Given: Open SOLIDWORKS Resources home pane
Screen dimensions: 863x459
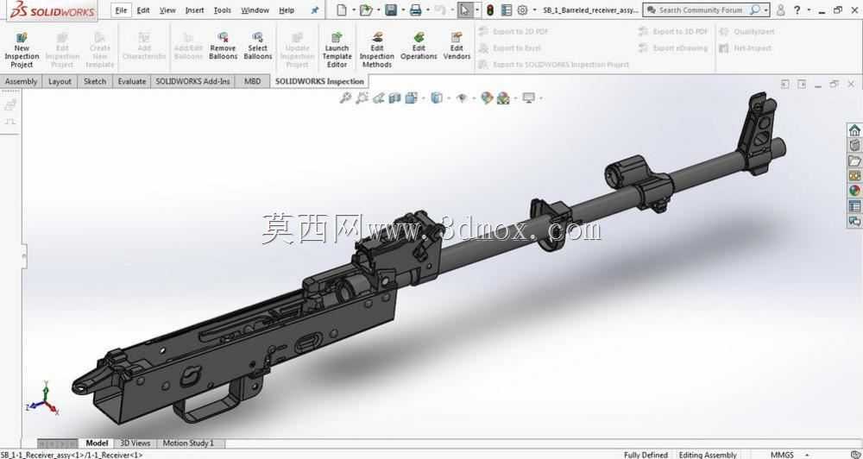Looking at the screenshot, I should pyautogui.click(x=854, y=130).
